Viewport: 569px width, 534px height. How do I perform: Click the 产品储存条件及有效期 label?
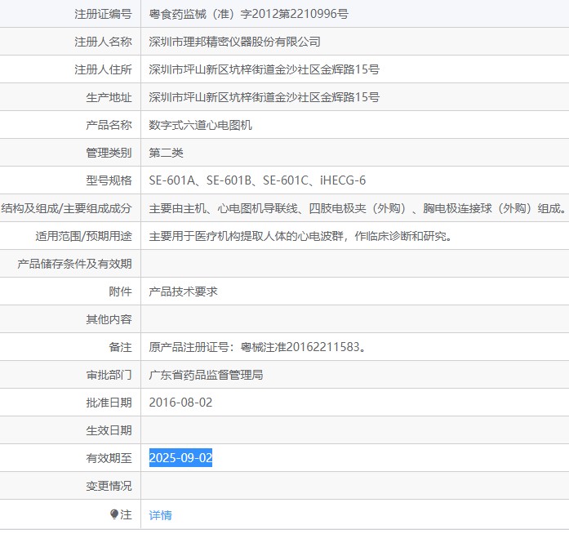tap(74, 264)
